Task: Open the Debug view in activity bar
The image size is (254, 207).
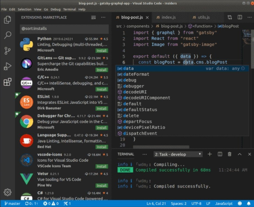Action: (x=7, y=66)
